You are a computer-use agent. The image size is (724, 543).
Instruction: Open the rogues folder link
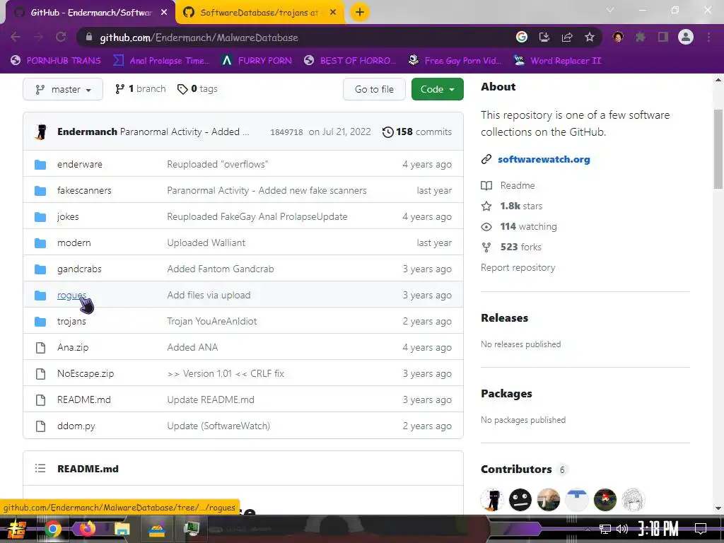[71, 295]
